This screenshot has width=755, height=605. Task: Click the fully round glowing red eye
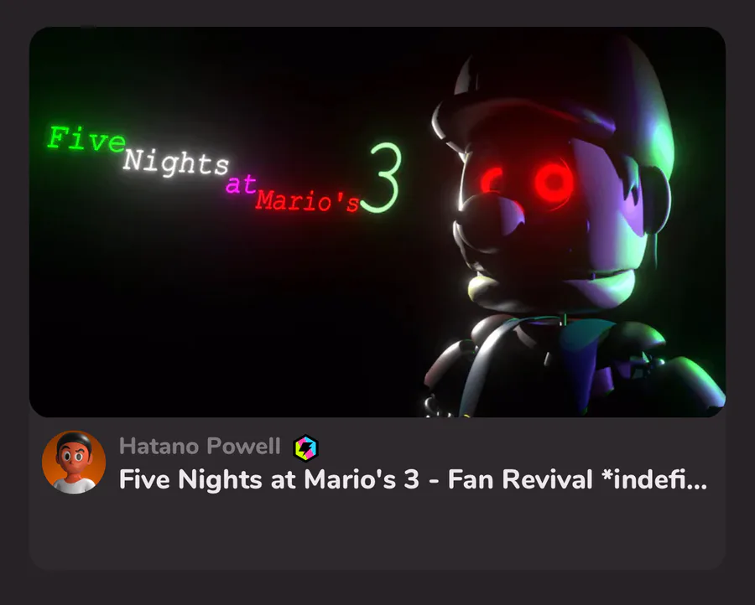coord(553,181)
